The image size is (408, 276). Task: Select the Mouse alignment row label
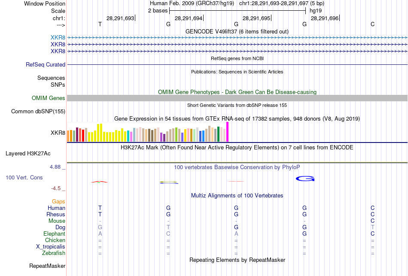(57, 221)
